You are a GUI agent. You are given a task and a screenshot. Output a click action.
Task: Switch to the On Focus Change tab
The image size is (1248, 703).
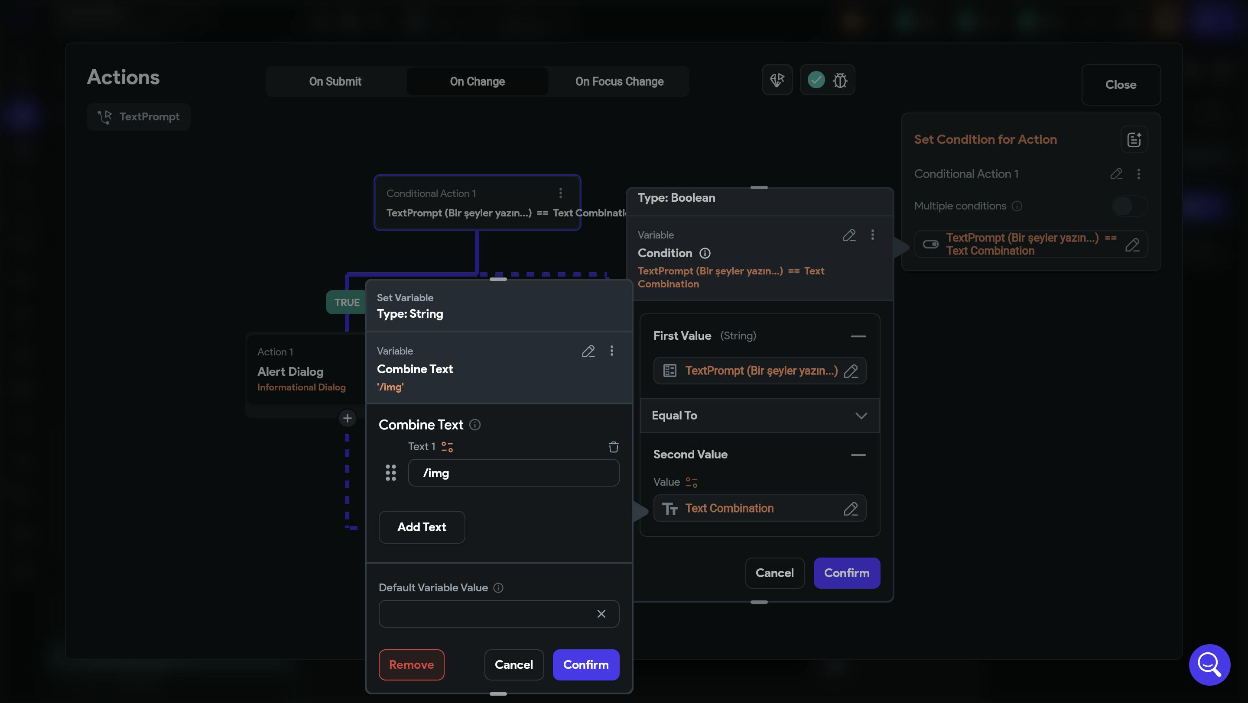pyautogui.click(x=619, y=81)
